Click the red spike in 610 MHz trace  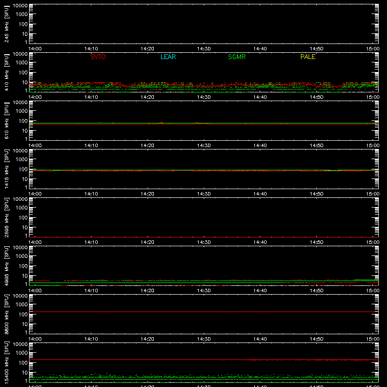[x=162, y=122]
